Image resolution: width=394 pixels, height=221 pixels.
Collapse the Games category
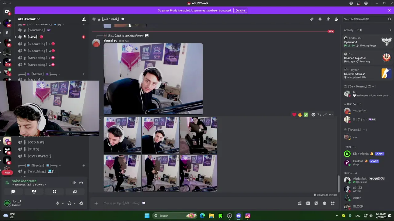pos(39,74)
